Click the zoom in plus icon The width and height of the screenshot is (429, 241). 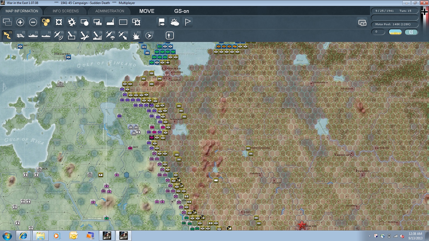[20, 22]
